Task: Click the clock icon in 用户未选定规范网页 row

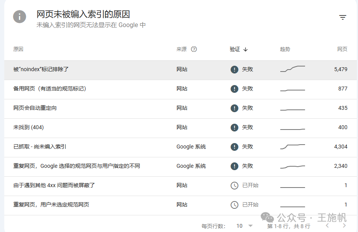Action: pos(235,205)
